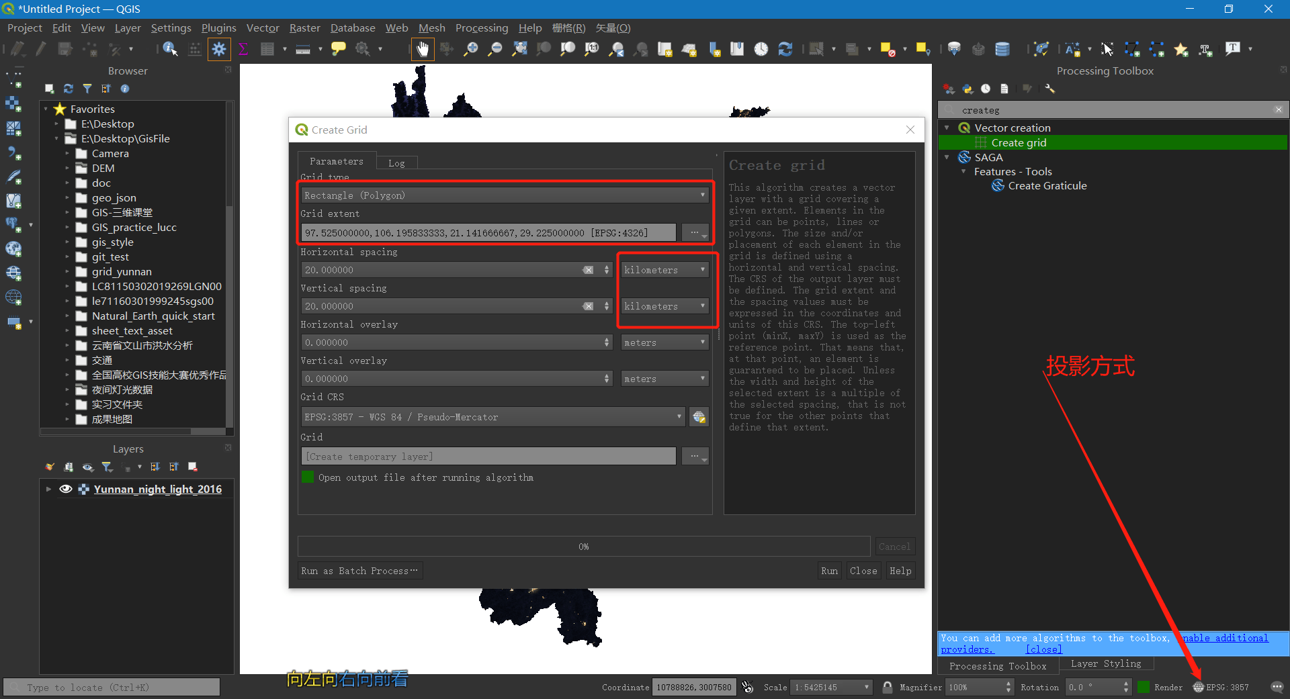Open the DB Manager database icon
Image resolution: width=1290 pixels, height=699 pixels.
pos(1002,49)
